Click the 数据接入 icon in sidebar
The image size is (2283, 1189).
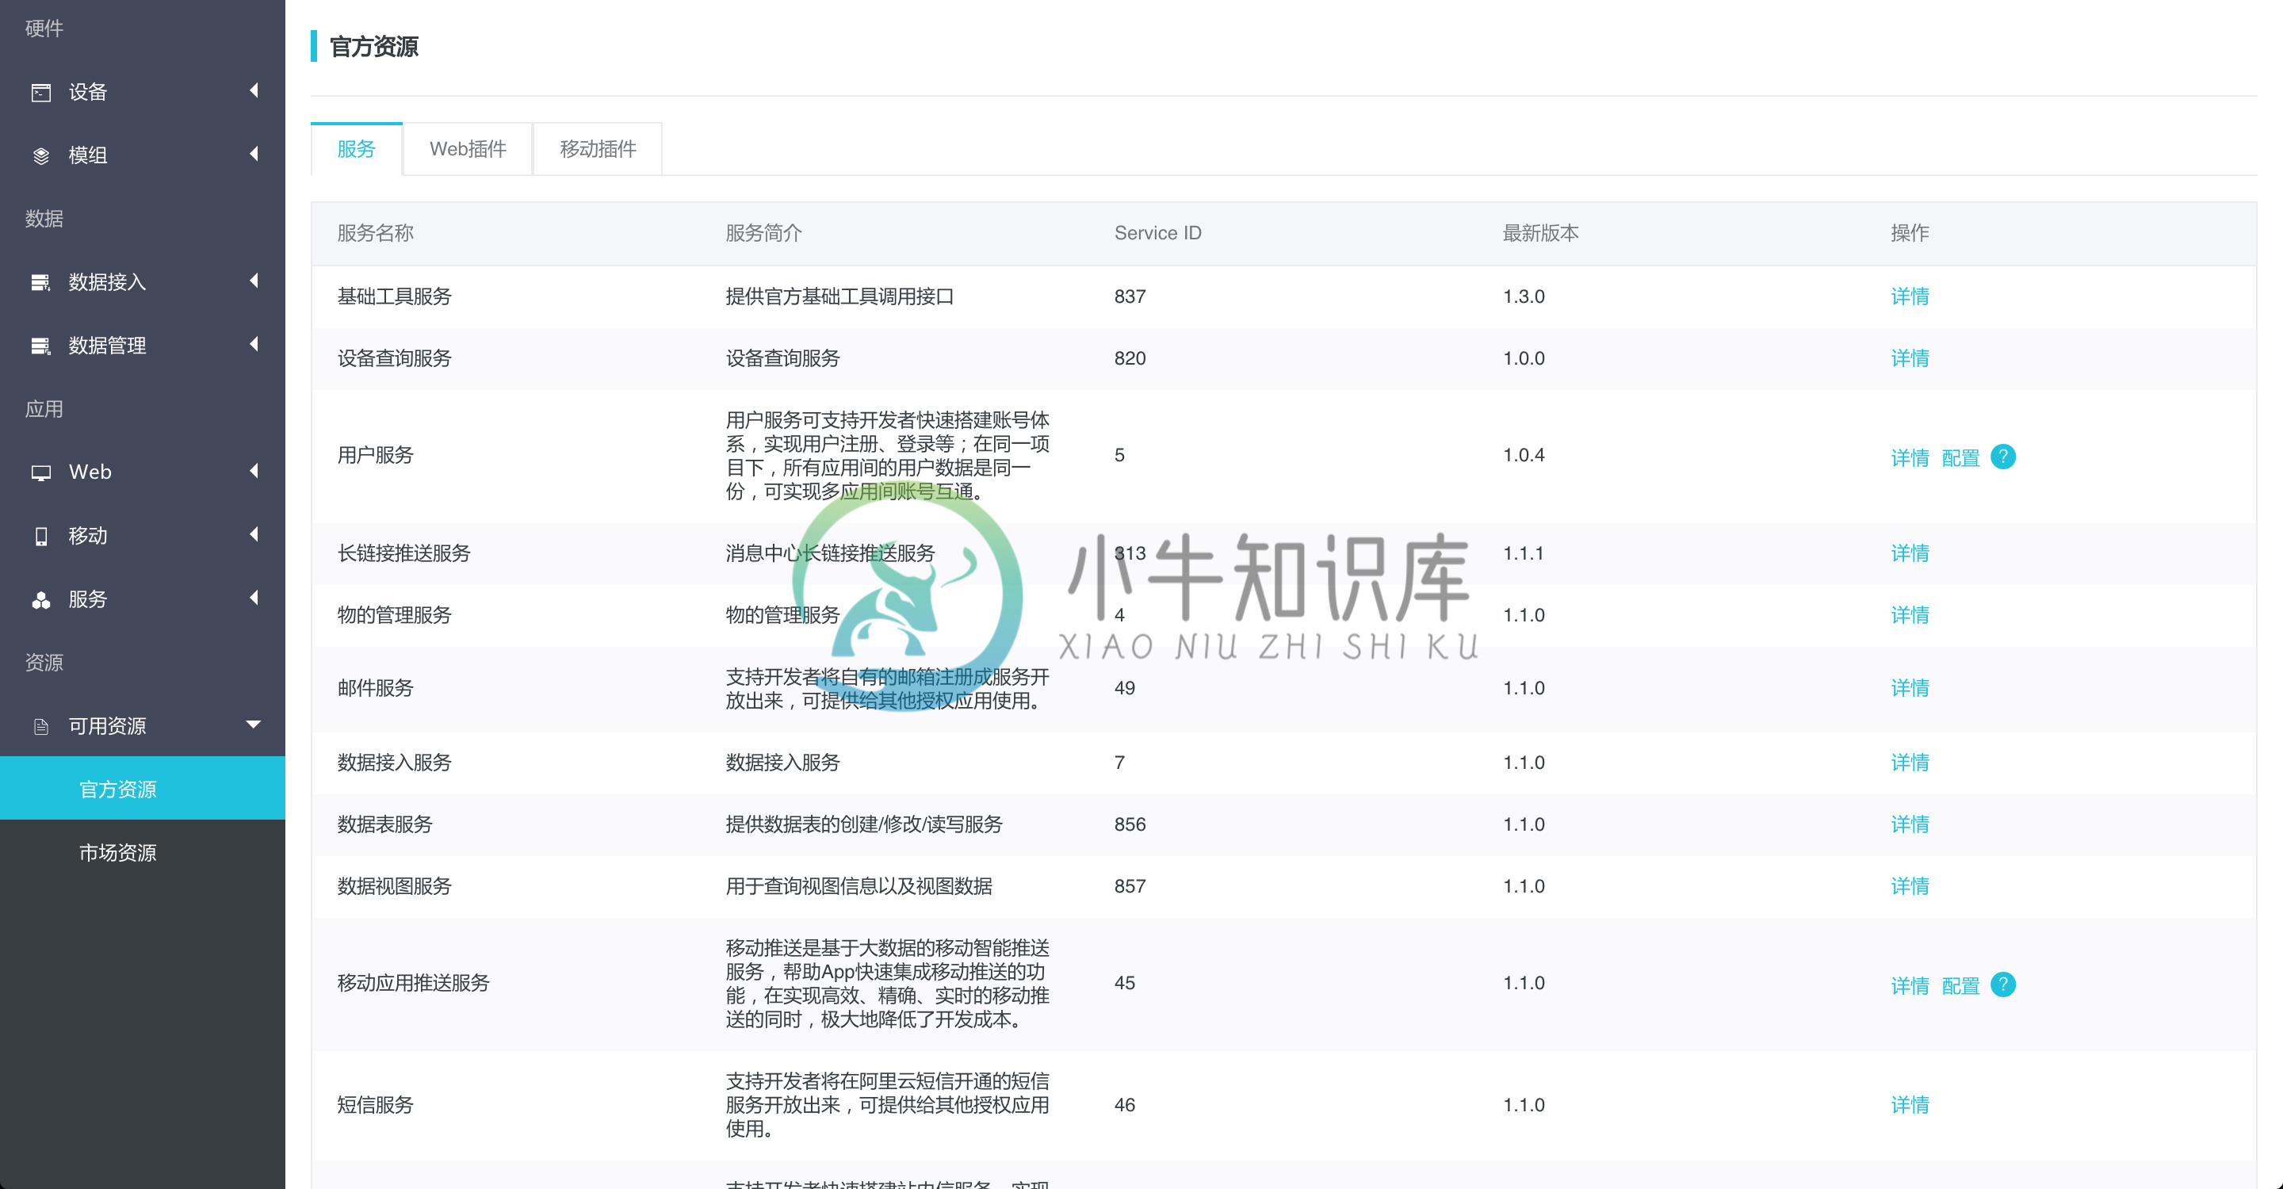[40, 283]
